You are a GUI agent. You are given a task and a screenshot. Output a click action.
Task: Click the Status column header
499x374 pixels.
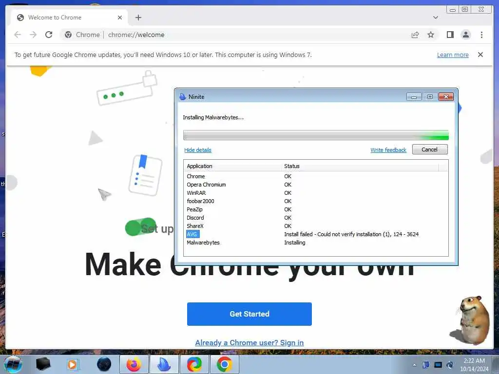[x=361, y=166]
